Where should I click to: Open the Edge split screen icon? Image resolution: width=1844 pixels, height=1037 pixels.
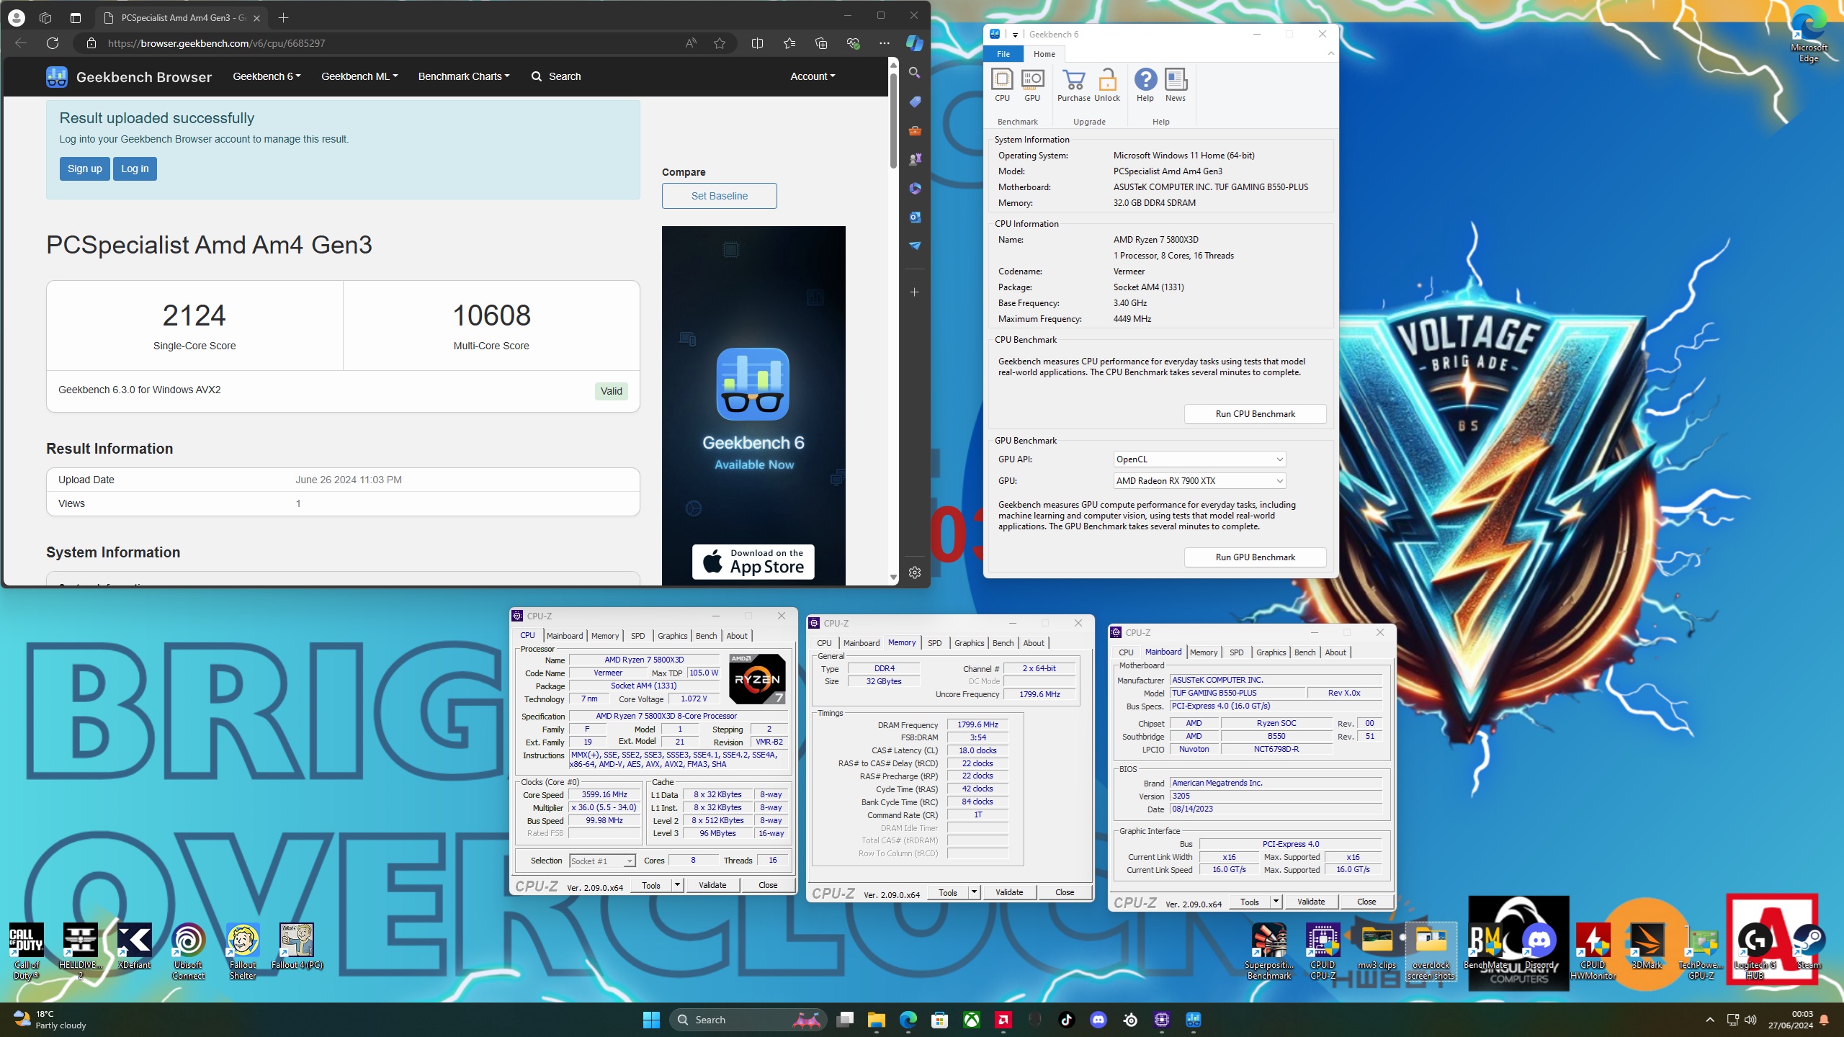tap(757, 43)
